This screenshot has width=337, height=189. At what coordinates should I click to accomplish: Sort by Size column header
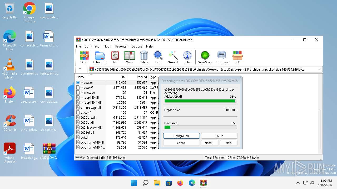click(x=117, y=77)
